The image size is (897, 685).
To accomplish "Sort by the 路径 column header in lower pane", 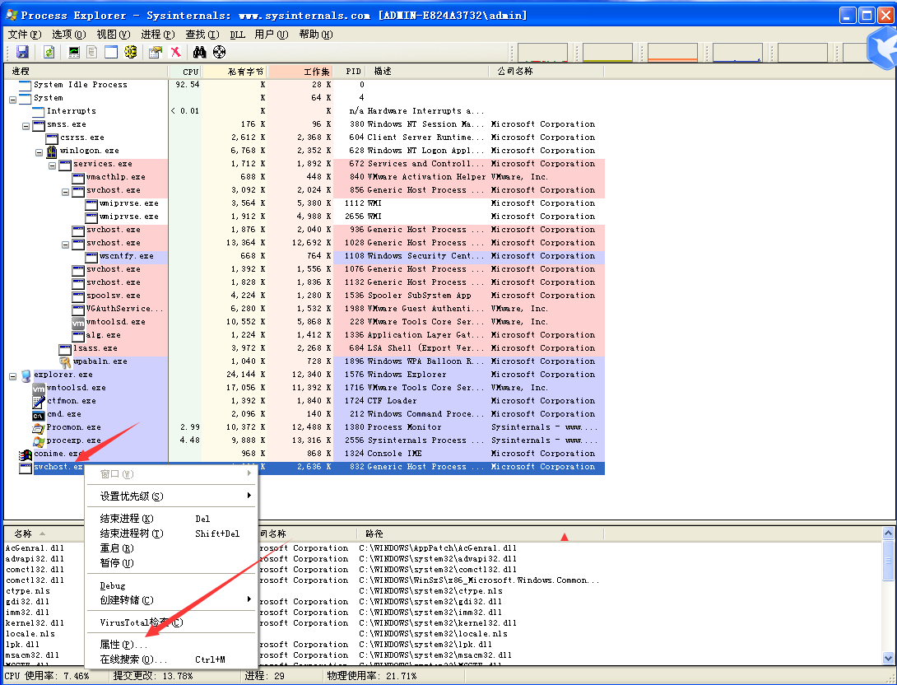I will click(x=480, y=534).
